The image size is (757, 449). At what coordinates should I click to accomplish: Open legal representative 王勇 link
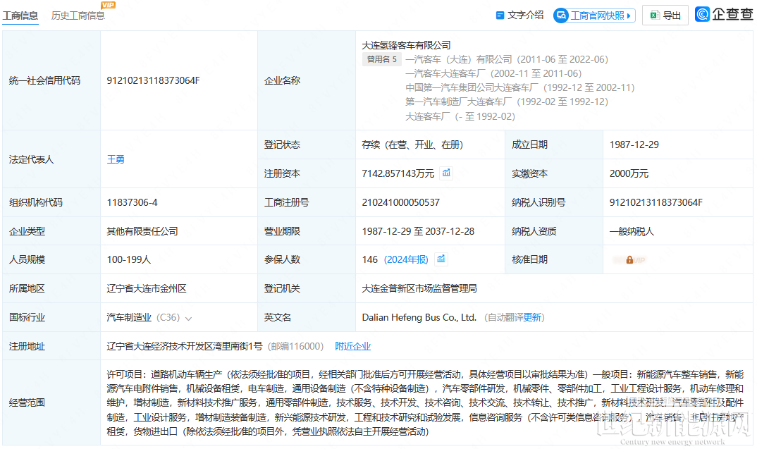tap(116, 159)
